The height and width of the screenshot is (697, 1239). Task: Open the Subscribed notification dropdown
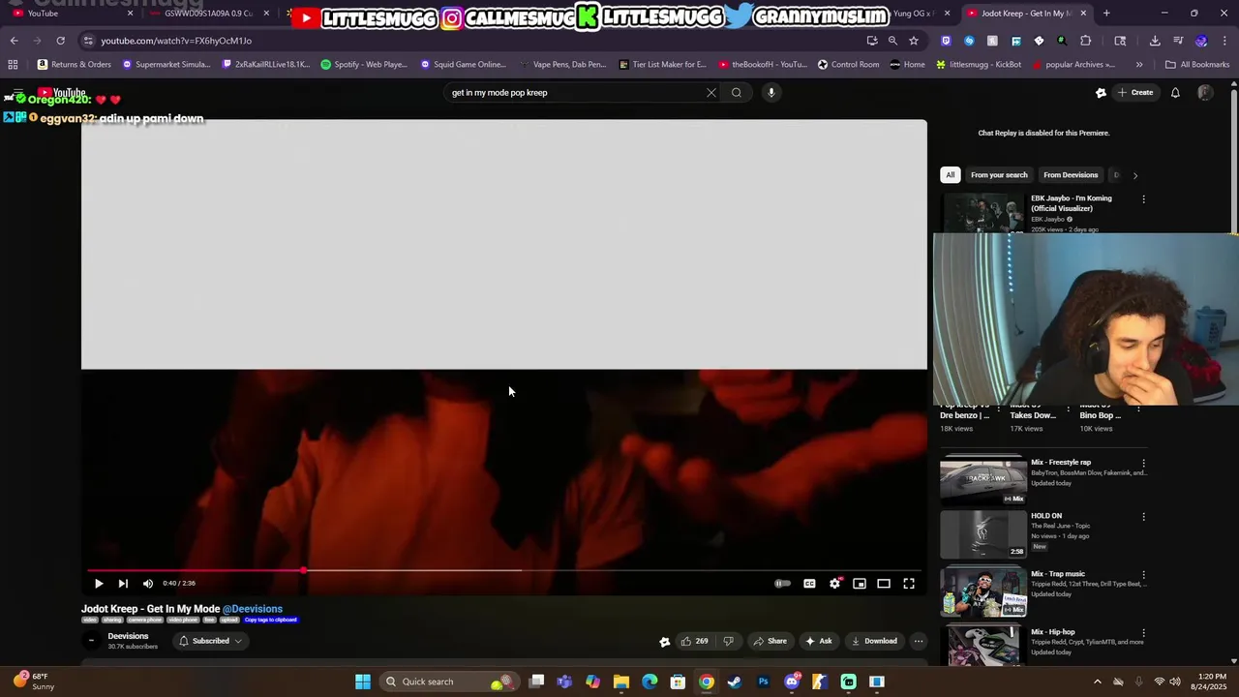pos(210,641)
